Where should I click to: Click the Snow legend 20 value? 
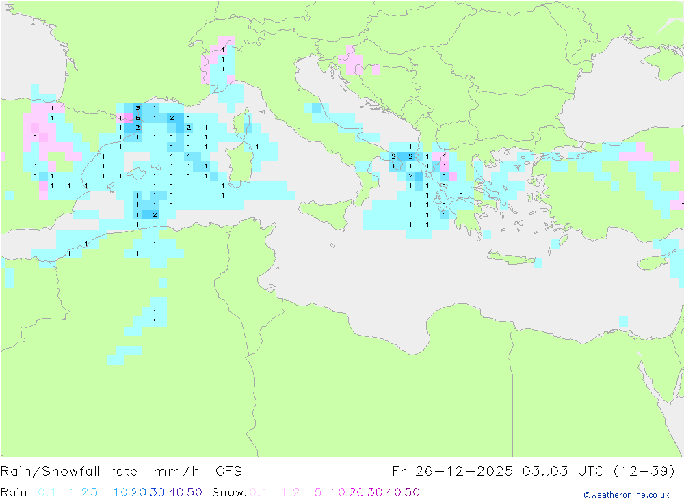click(x=356, y=492)
